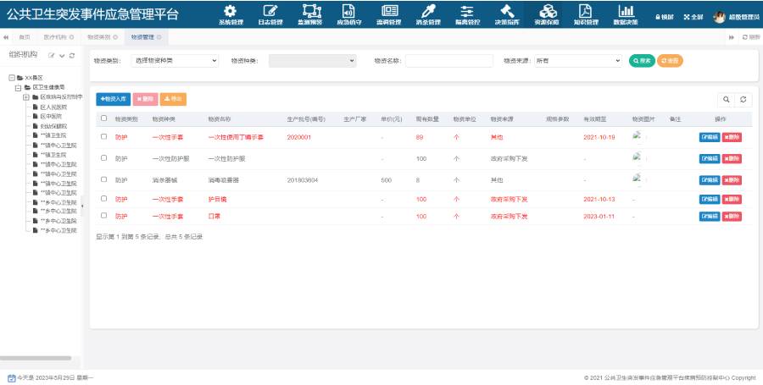763x385 pixels.
Task: Open the 物资类别 dropdown
Action: [174, 61]
